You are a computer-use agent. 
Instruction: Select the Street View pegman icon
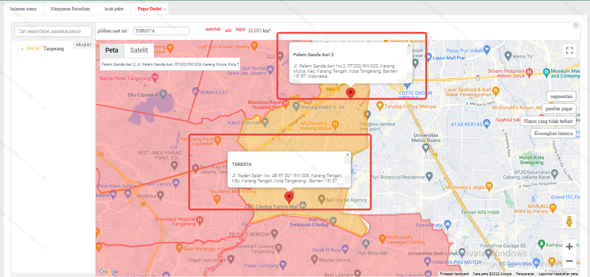[x=569, y=221]
